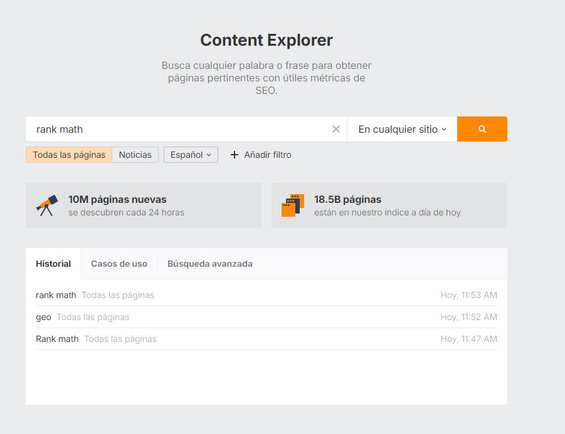Open the rank math history entry
Image resolution: width=565 pixels, height=434 pixels.
56,295
